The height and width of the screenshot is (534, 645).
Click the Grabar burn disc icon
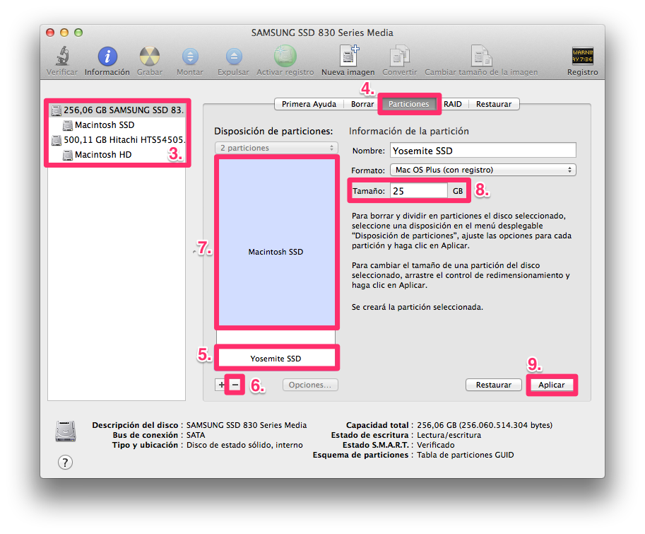point(149,56)
